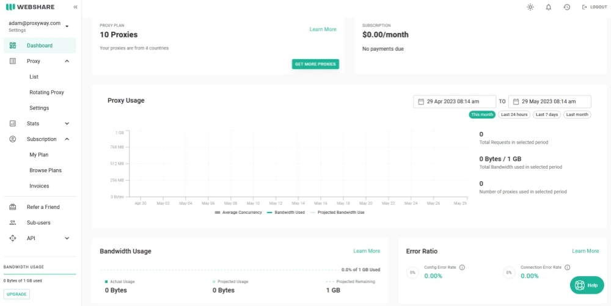Click Actual Usage 0 Bytes value

115,290
